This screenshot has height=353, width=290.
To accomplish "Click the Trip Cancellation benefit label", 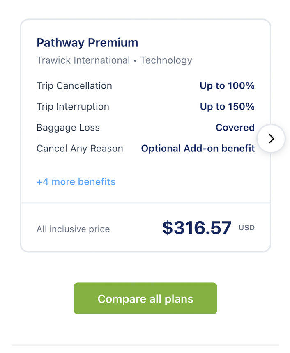I will tap(74, 86).
